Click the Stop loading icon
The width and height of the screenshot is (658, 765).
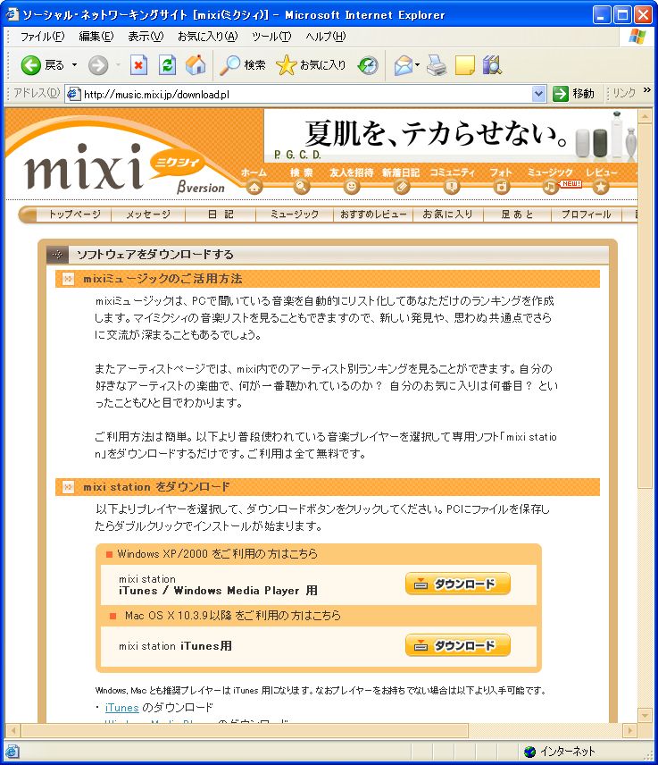(139, 65)
